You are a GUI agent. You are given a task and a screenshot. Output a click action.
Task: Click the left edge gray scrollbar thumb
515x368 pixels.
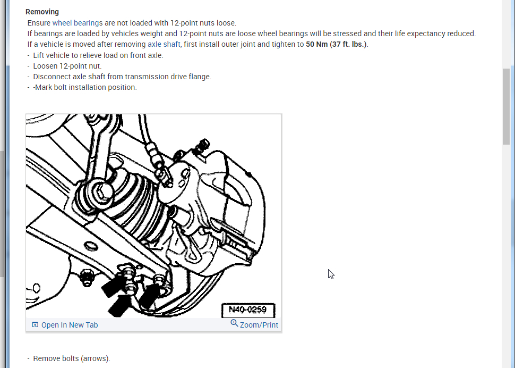click(x=2, y=214)
